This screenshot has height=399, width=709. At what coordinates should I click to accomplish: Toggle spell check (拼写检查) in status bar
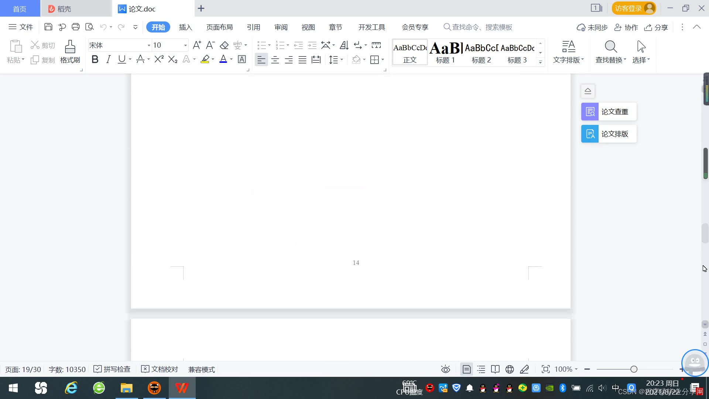click(x=112, y=369)
